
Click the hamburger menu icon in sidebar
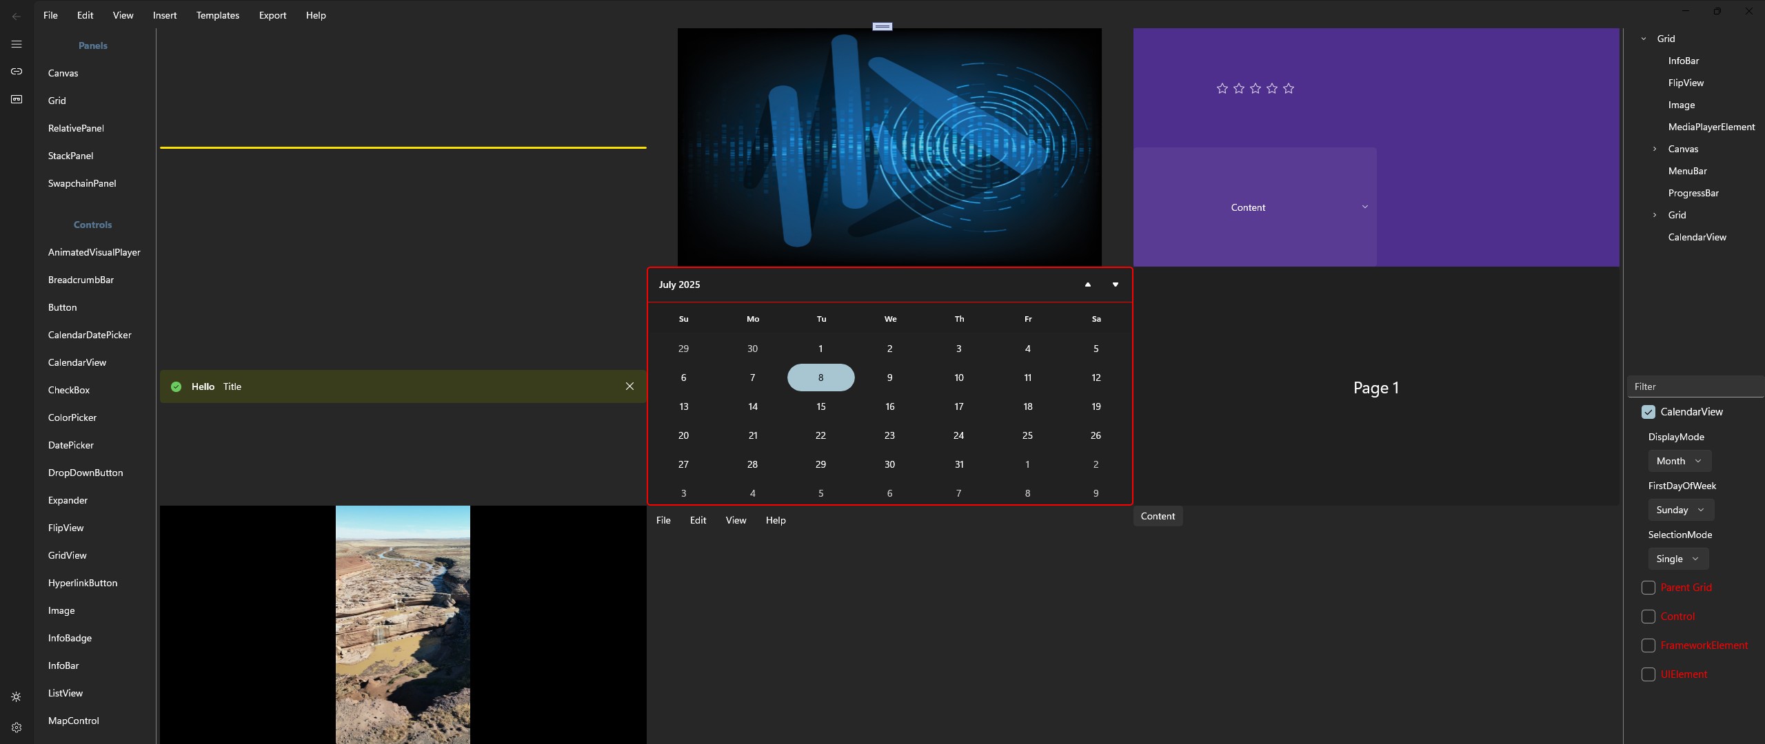coord(17,44)
